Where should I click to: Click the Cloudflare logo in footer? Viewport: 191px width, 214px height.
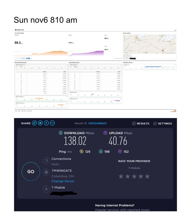pos(173,111)
